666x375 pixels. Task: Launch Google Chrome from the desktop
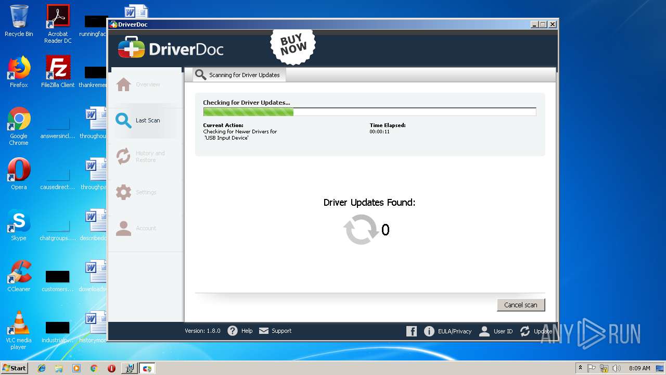point(19,126)
